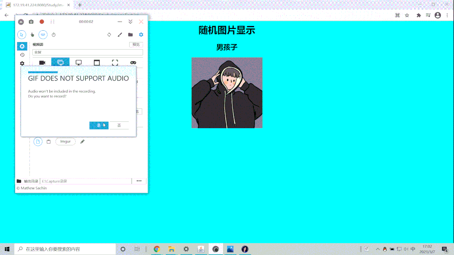Click the pause recording icon
The image size is (454, 255).
(53, 22)
